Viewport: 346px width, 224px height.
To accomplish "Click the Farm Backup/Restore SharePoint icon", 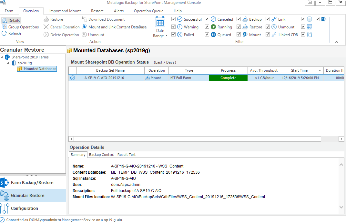I will [x=5, y=182].
